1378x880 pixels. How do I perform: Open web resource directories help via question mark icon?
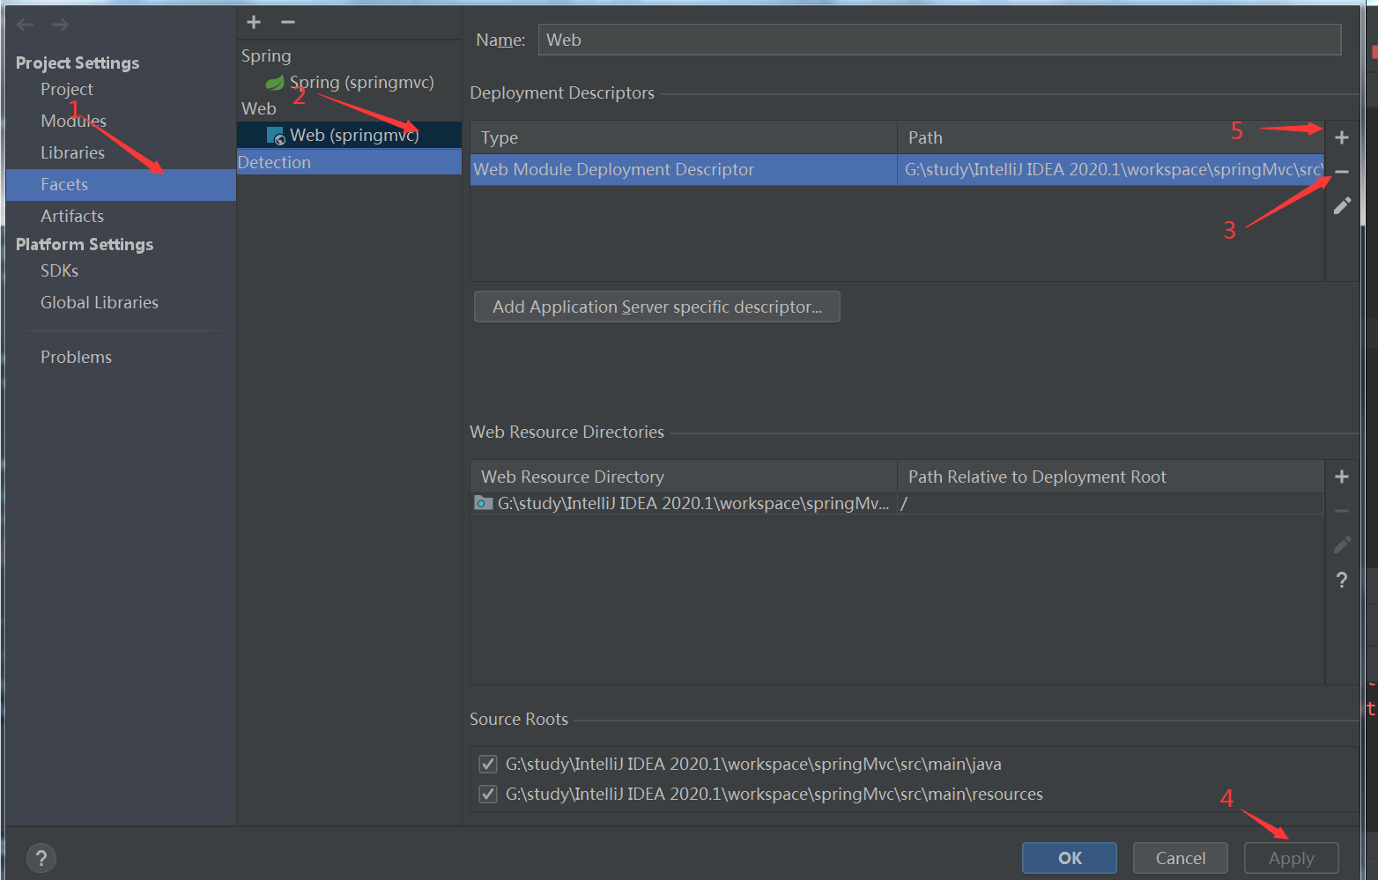pyautogui.click(x=1341, y=580)
